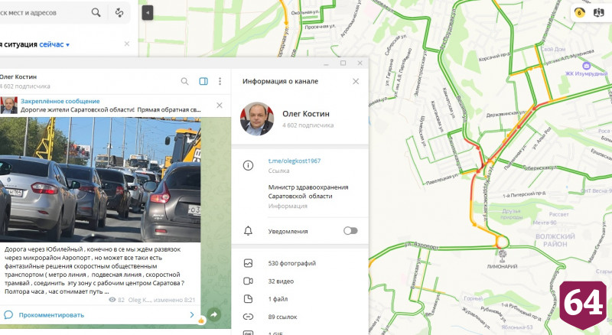Open route builder icon next to search
The width and height of the screenshot is (612, 335).
point(119,12)
